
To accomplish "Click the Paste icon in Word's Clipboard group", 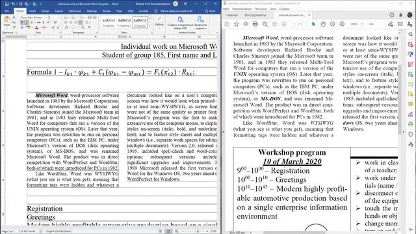I will coord(7,19).
